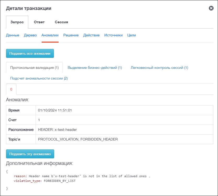The width and height of the screenshot is (218, 196).
Task: Click the Время row label
Action: pyautogui.click(x=14, y=110)
